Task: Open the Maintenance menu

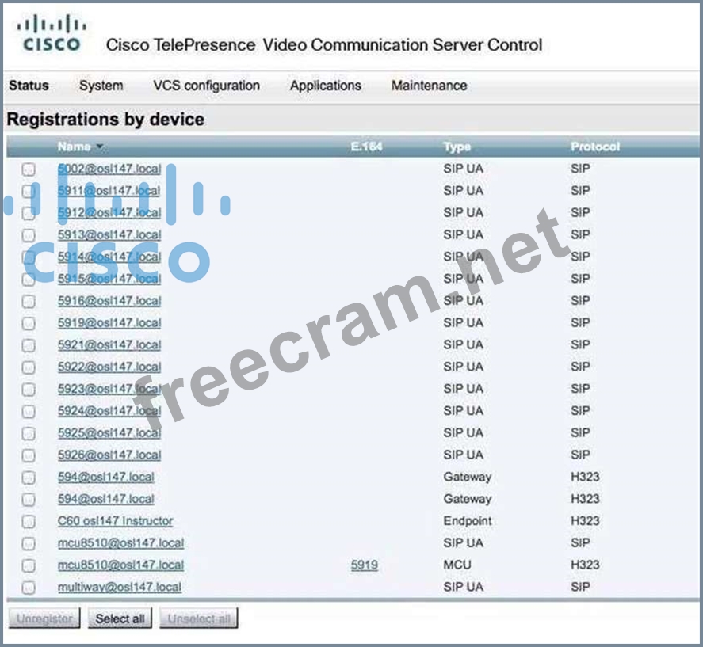Action: click(x=429, y=86)
